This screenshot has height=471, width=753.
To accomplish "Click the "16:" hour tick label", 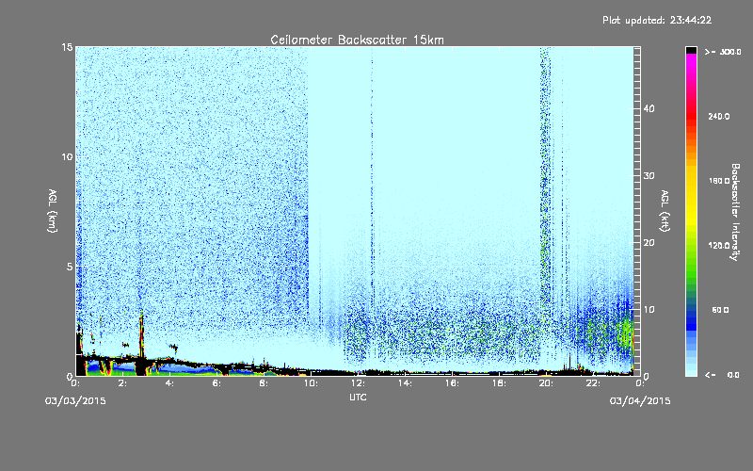I will 452,383.
